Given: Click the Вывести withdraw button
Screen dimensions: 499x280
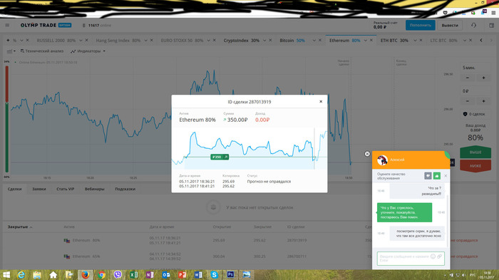Looking at the screenshot, I should [x=450, y=25].
